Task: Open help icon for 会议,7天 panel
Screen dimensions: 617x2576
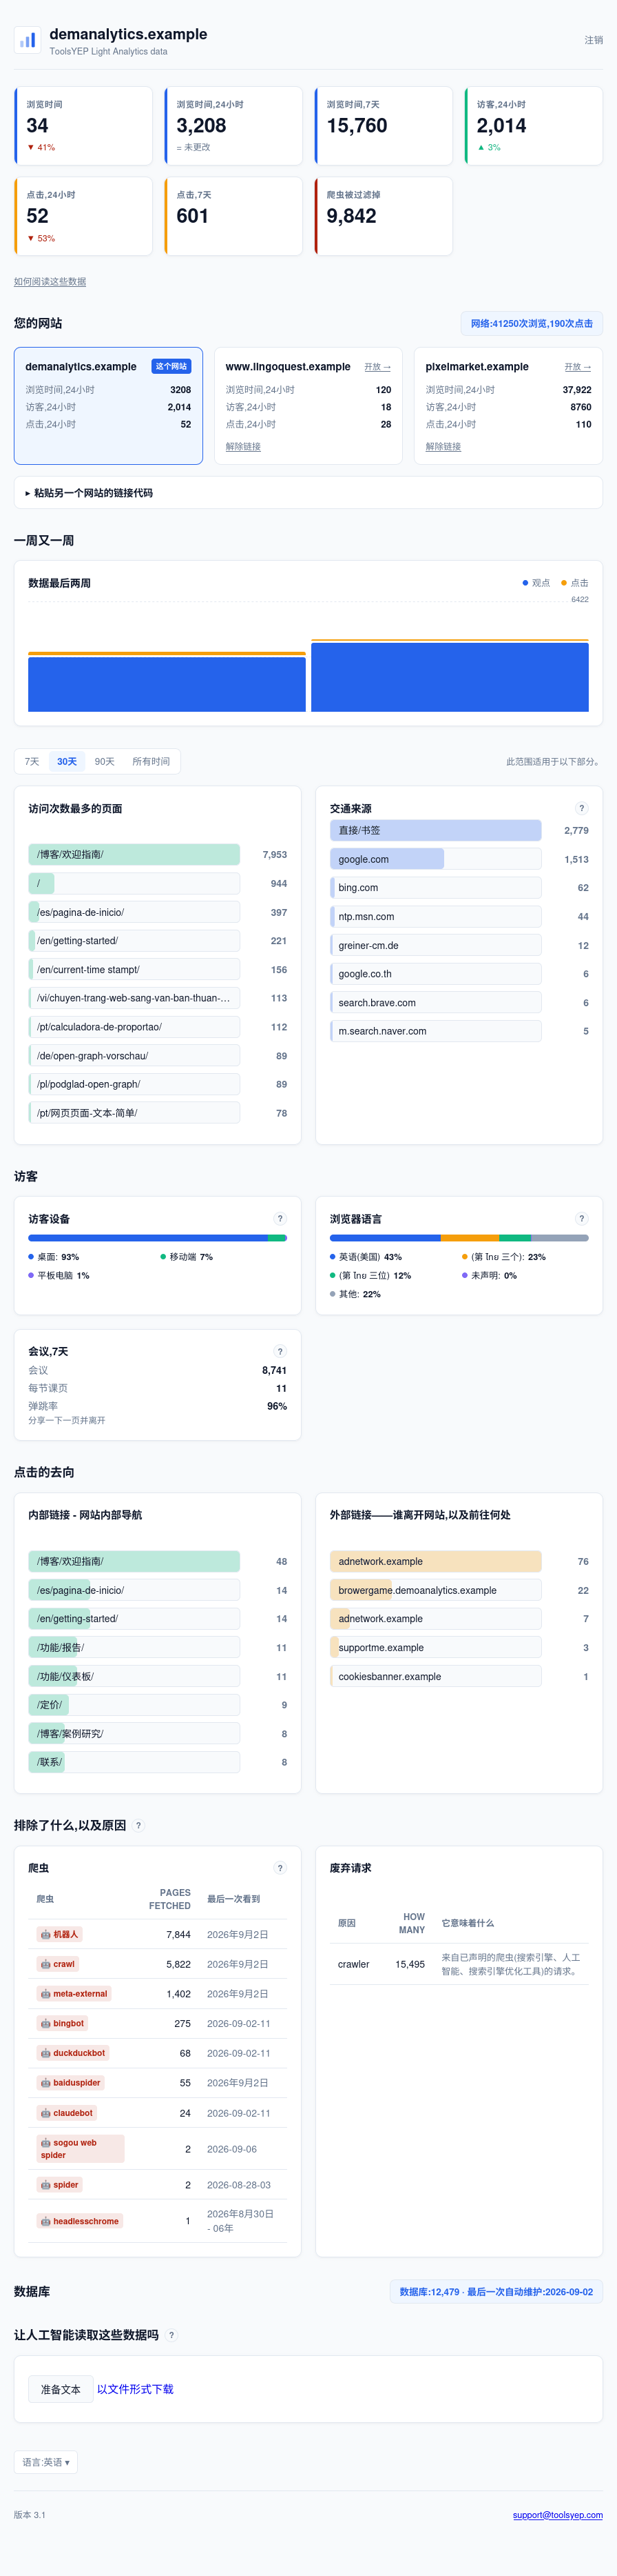Action: (280, 1351)
